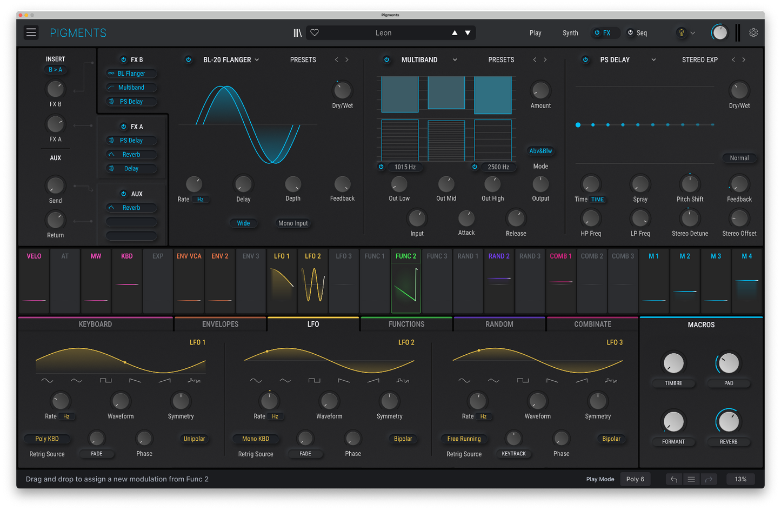
Task: Toggle the PS Delay power button
Action: coord(585,60)
